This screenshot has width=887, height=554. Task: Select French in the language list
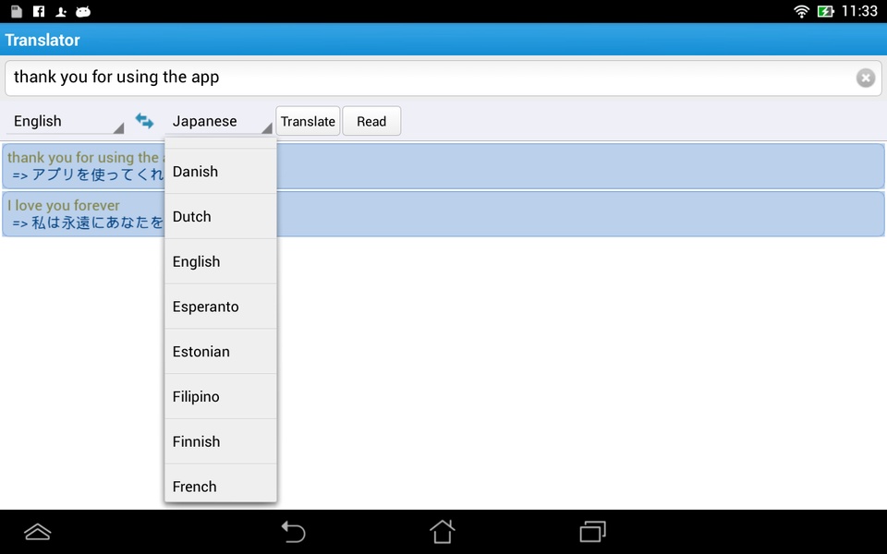(221, 483)
